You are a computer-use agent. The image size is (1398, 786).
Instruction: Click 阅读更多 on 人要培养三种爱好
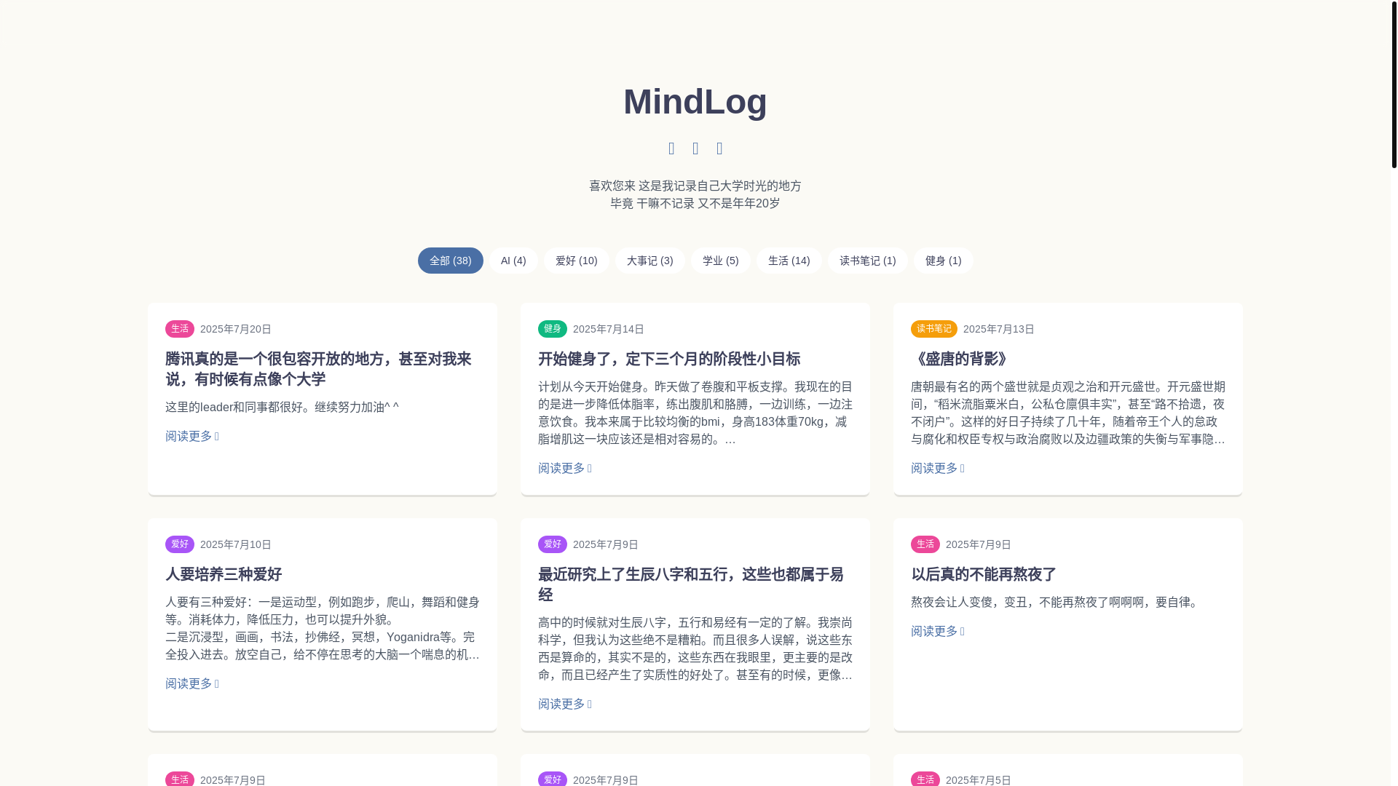pos(192,683)
